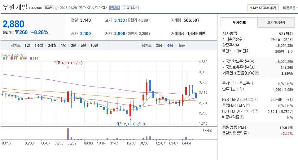Click the 시가 value 3,100
This screenshot has height=160, width=298.
click(x=85, y=33)
